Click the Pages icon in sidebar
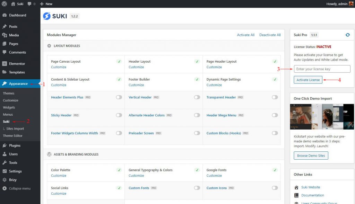This screenshot has height=204, width=355. pos(4,44)
